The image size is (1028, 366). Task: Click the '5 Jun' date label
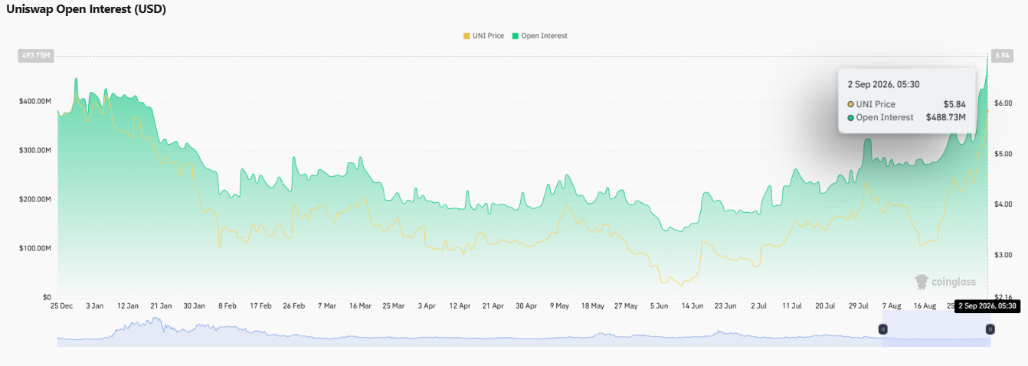pyautogui.click(x=659, y=306)
